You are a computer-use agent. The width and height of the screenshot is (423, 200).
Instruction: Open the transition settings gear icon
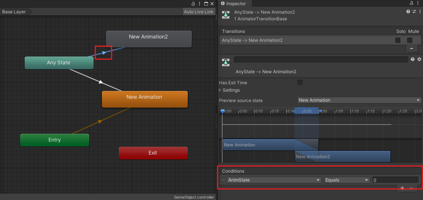point(419,59)
